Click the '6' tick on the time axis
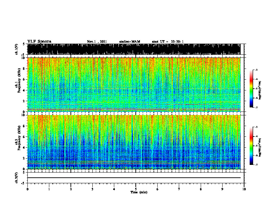This screenshot has height=212, width=275. 158,189
